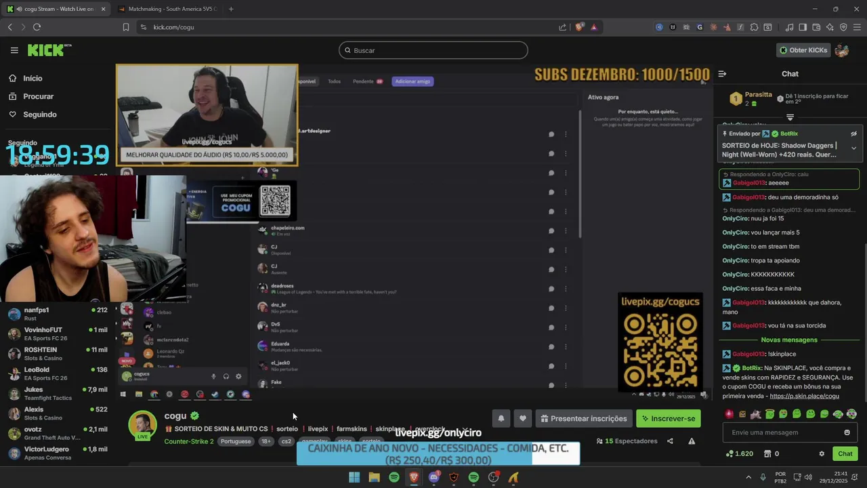Open chat settings gear
The width and height of the screenshot is (867, 488).
822,453
